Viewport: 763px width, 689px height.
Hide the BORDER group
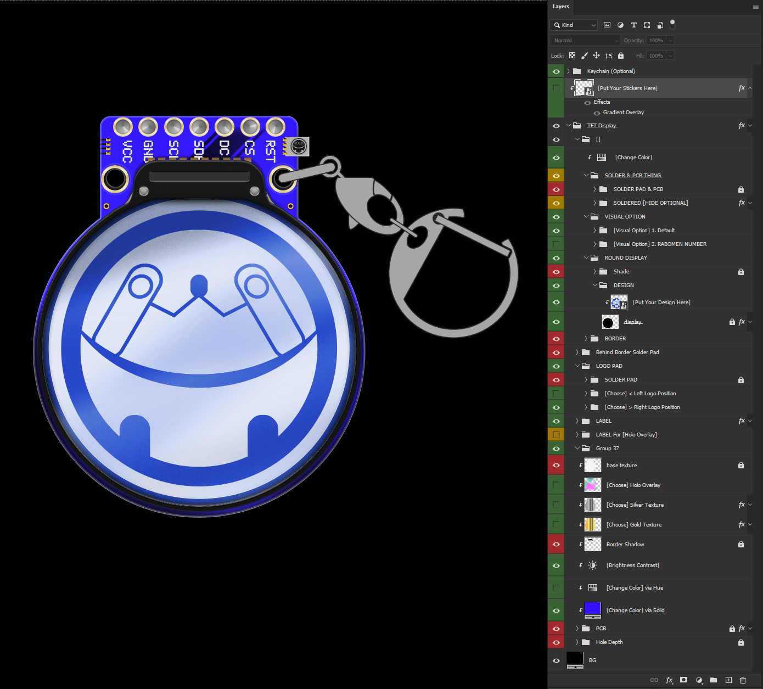click(556, 339)
